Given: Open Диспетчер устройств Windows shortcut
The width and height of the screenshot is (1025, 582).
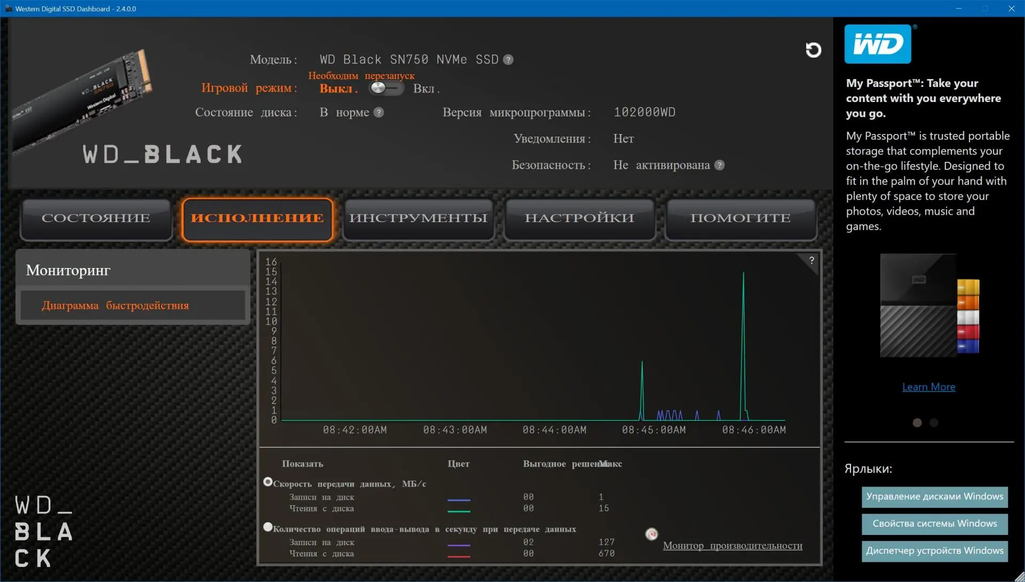Looking at the screenshot, I should [935, 551].
